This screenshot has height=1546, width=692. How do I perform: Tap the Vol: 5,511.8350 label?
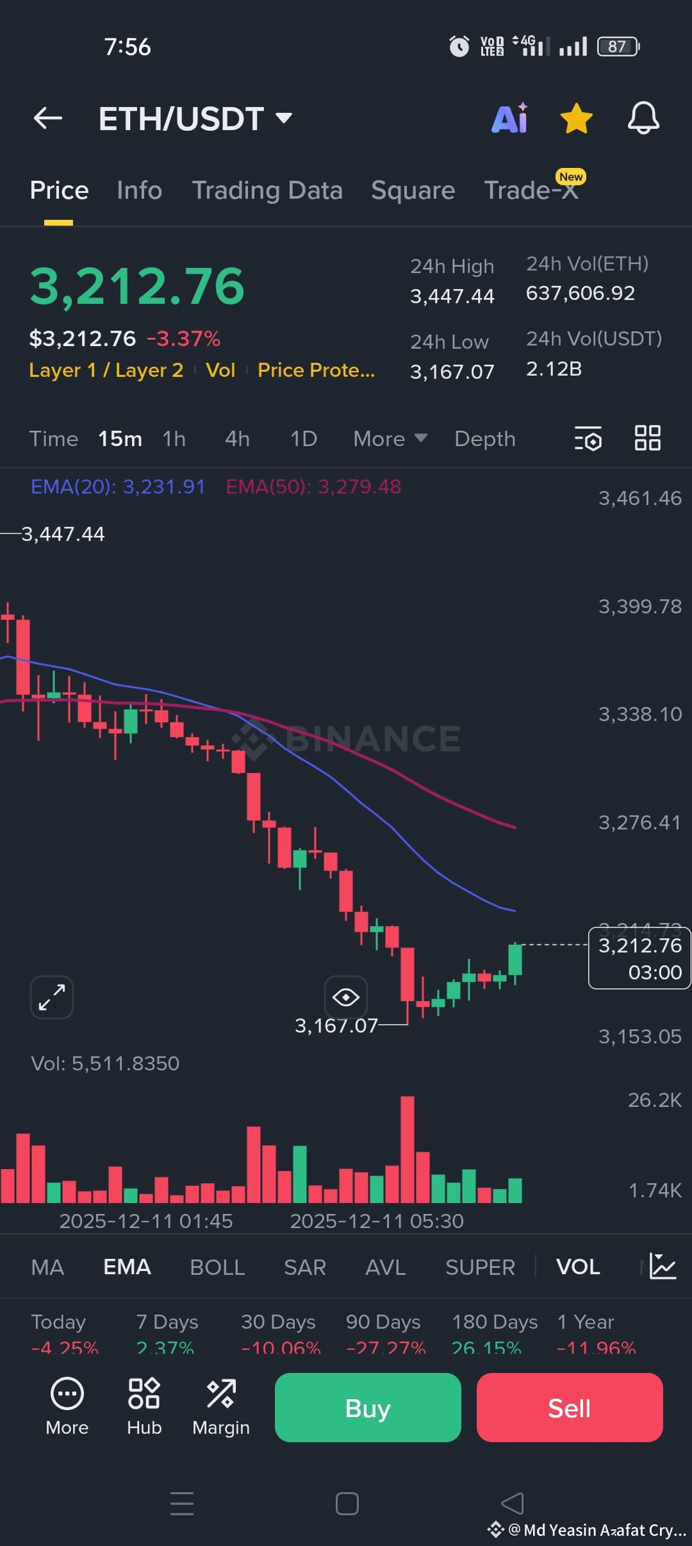click(105, 1063)
